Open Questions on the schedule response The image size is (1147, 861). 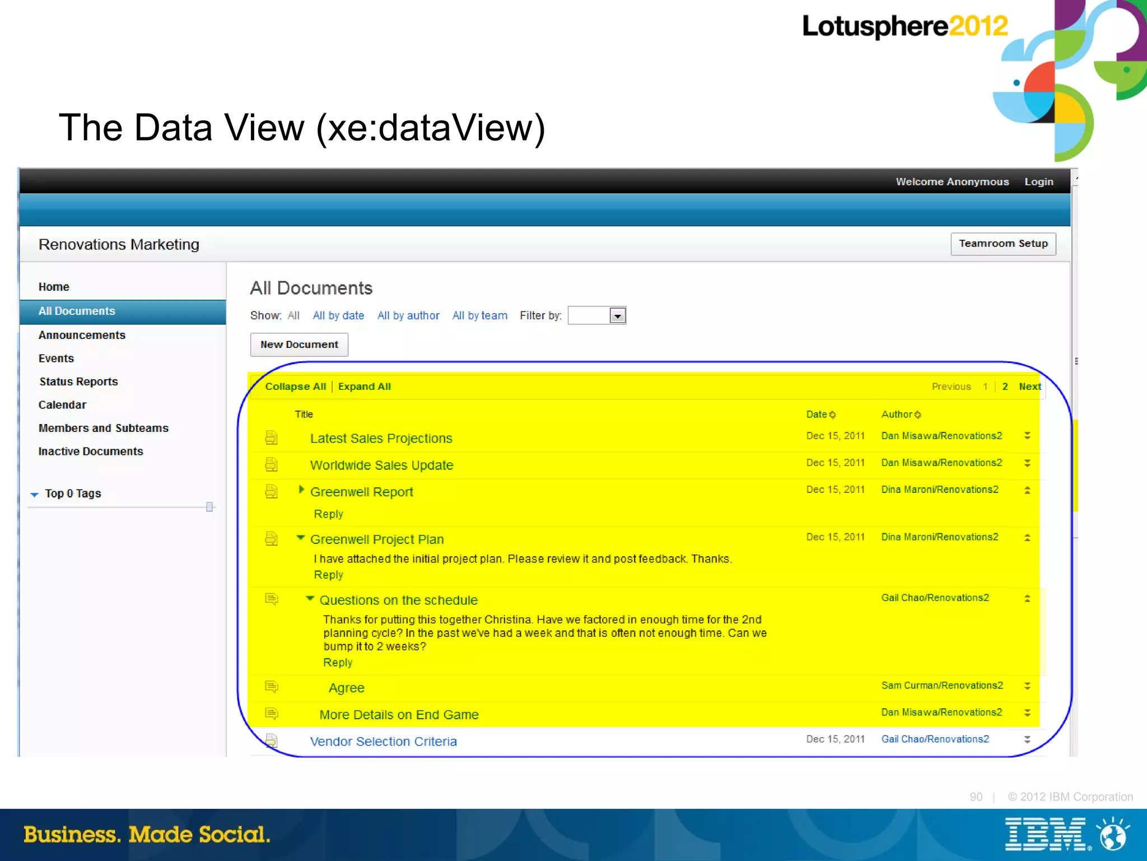[x=399, y=600]
